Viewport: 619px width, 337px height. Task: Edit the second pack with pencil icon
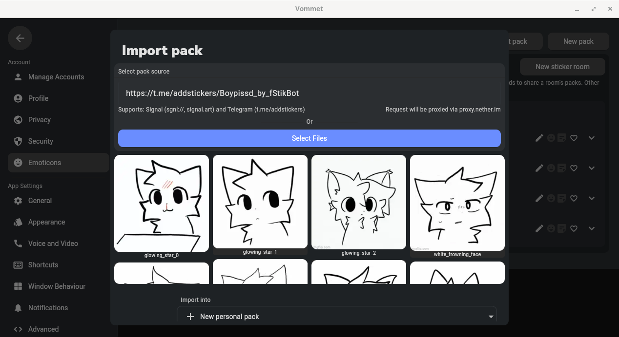click(x=539, y=168)
